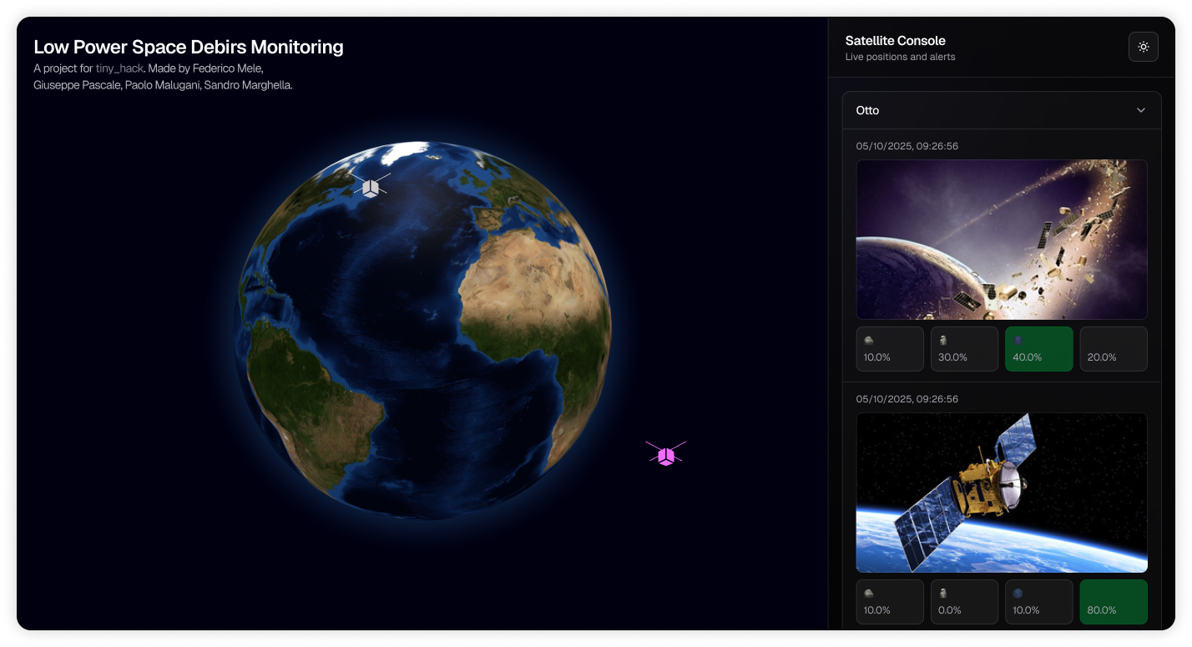1192x647 pixels.
Task: Select the magenta satellite beside Earth
Action: [665, 454]
